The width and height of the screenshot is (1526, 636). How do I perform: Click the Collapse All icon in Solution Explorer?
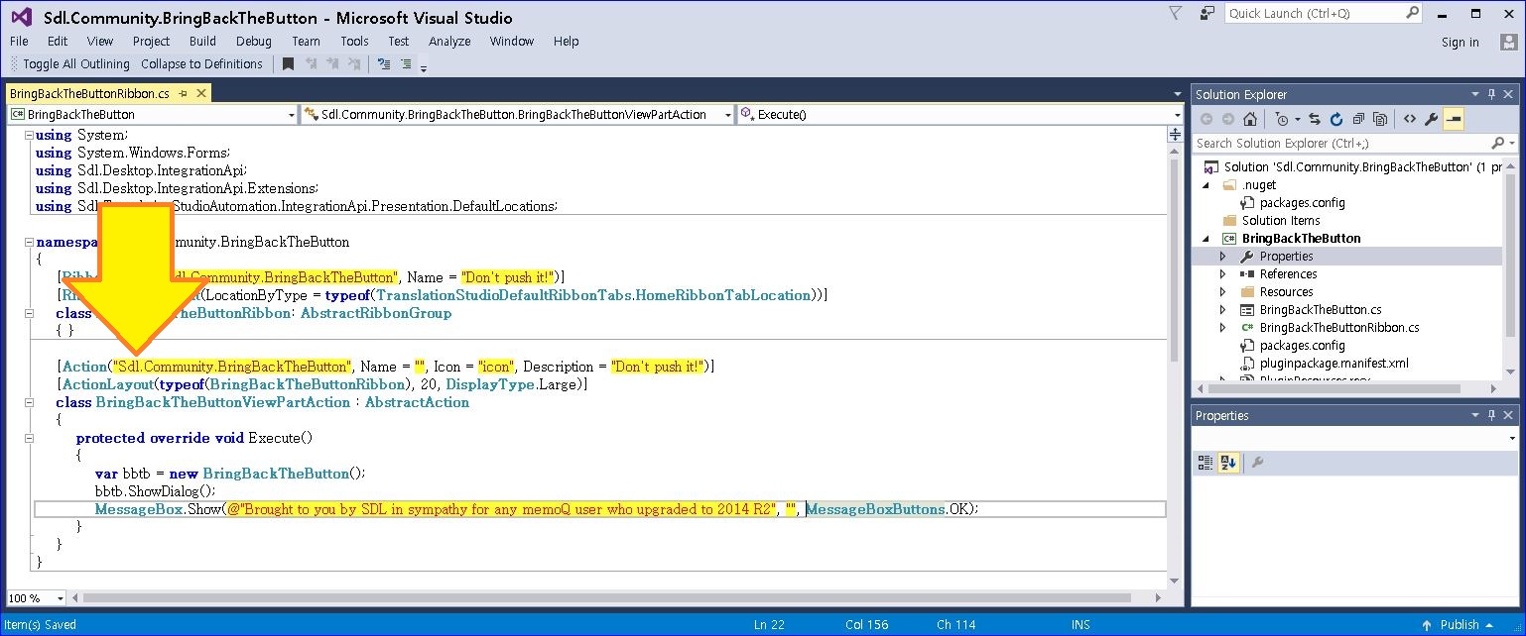coord(1357,119)
